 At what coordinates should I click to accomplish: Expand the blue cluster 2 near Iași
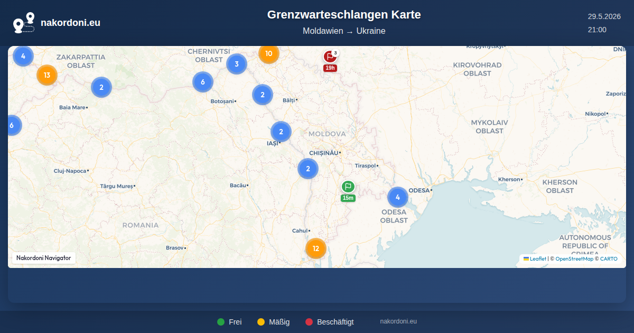(281, 132)
